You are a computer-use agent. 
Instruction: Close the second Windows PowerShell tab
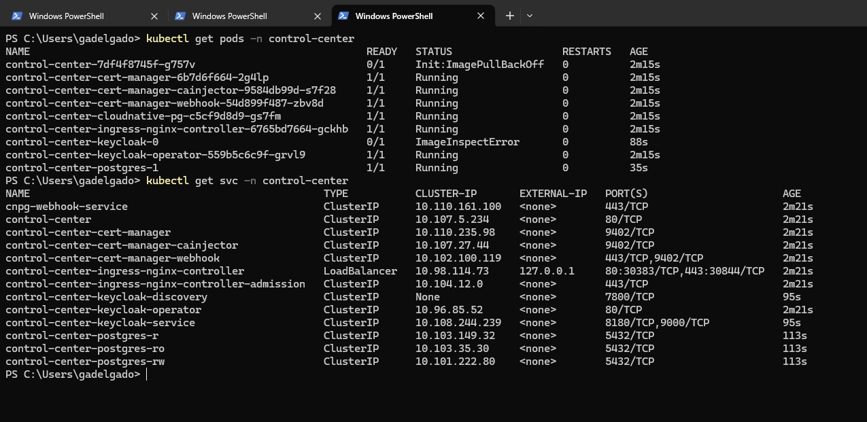tap(318, 16)
